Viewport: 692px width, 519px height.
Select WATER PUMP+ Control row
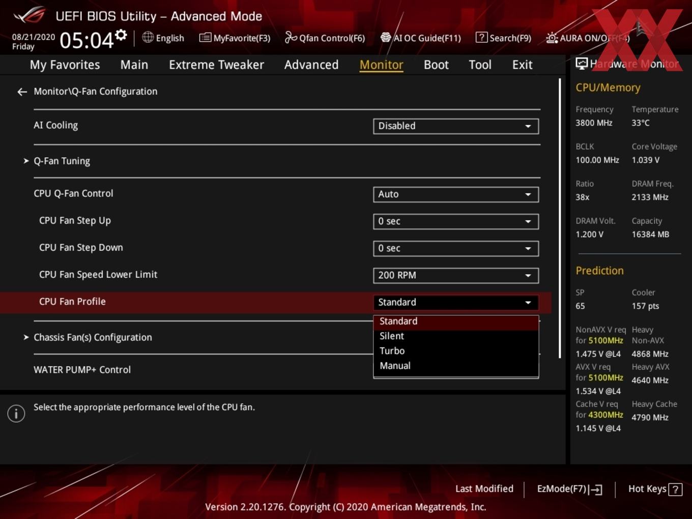pyautogui.click(x=82, y=370)
